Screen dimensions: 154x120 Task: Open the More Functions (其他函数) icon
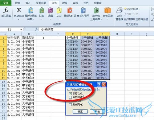pos(108,10)
